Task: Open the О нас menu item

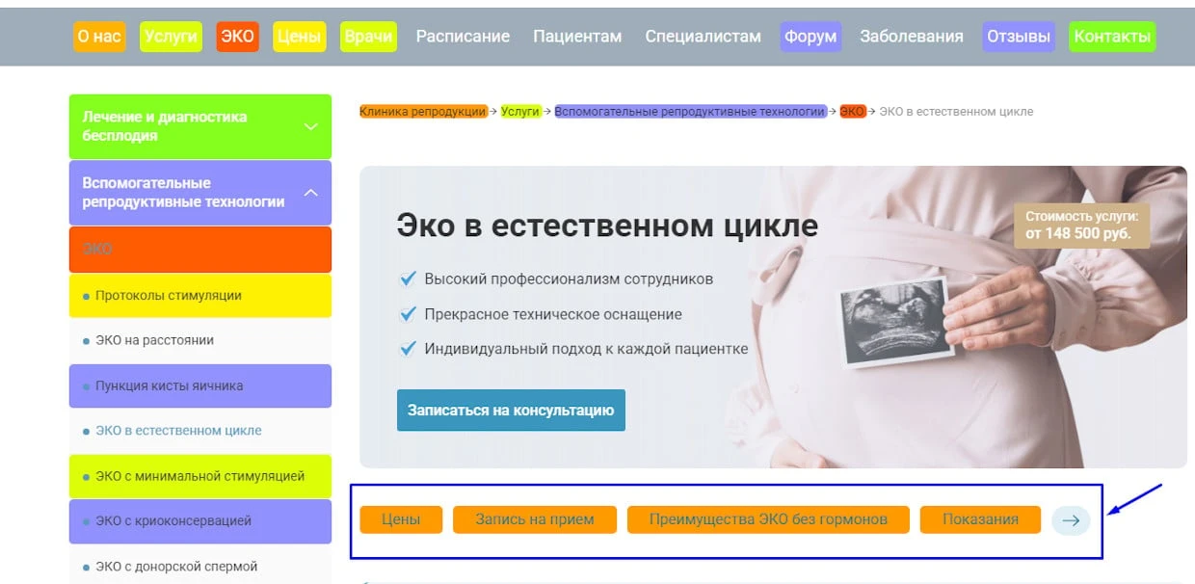Action: click(x=99, y=37)
